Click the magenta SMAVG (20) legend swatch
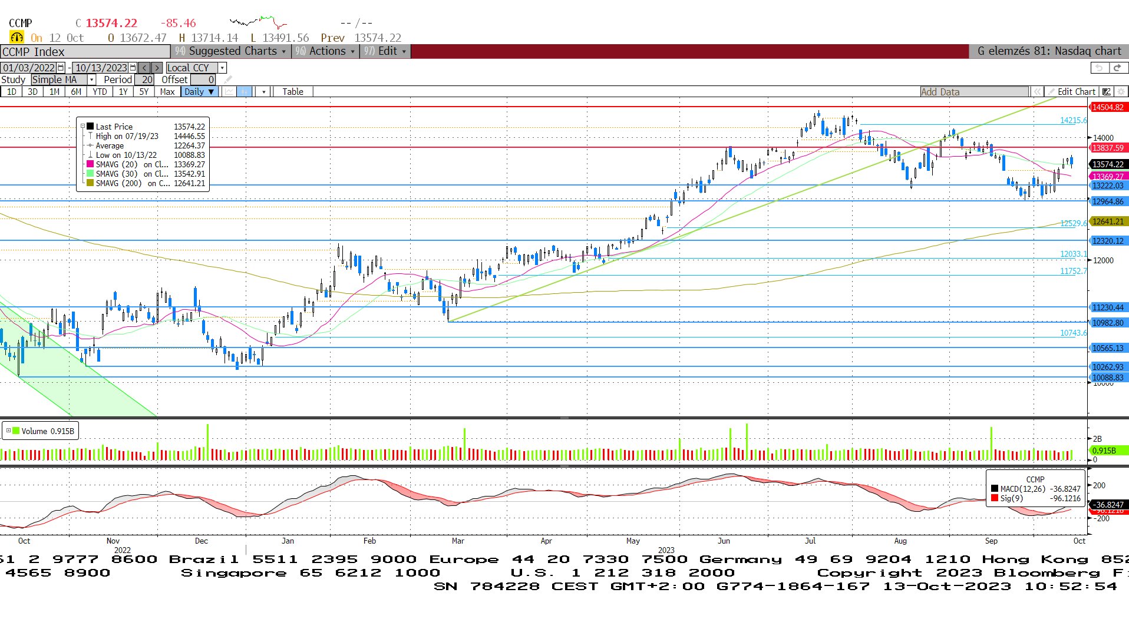Image resolution: width=1129 pixels, height=619 pixels. [90, 164]
